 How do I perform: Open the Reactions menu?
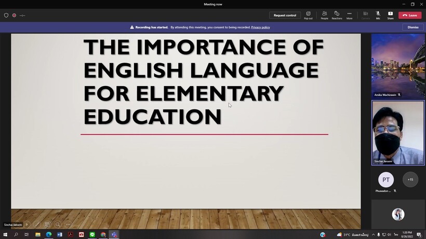337,15
